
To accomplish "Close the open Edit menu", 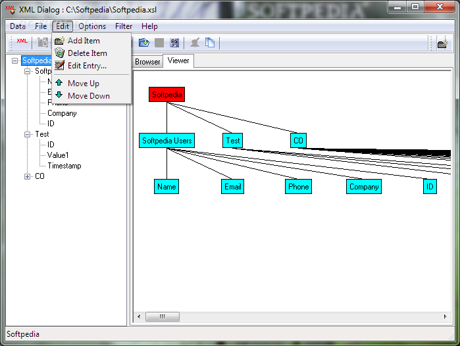I will click(x=63, y=26).
